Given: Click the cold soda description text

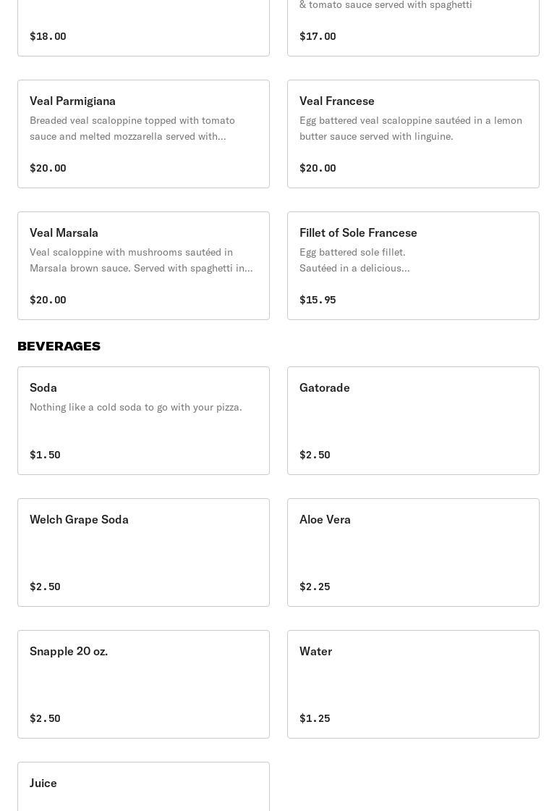Looking at the screenshot, I should click(x=136, y=407).
